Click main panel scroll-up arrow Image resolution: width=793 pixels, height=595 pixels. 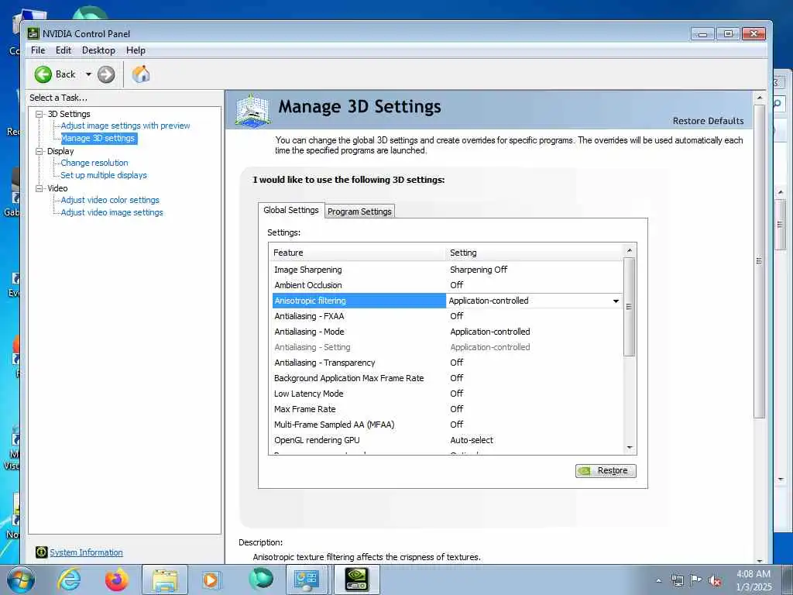coord(759,97)
